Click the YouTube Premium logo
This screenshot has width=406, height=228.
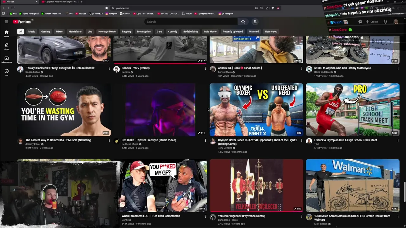click(22, 22)
